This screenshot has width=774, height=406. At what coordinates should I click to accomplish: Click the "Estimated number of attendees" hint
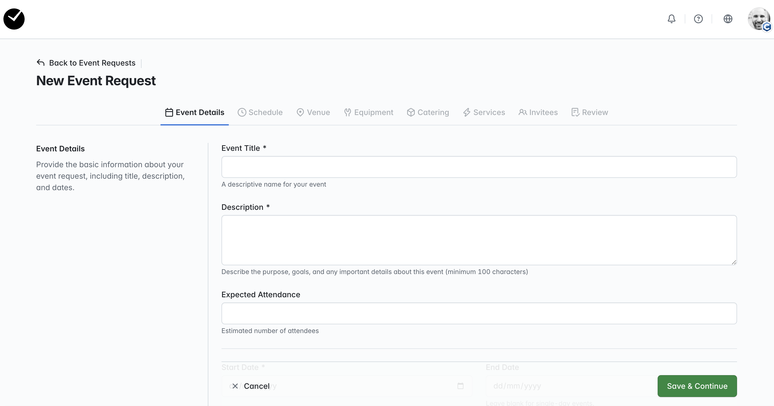pyautogui.click(x=270, y=331)
